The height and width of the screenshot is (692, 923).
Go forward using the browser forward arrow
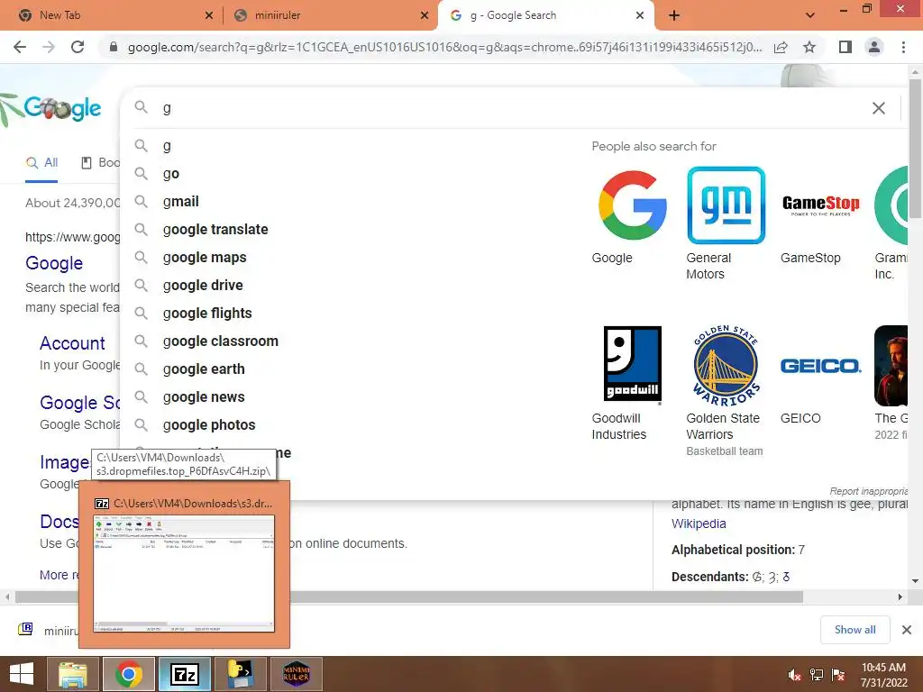click(49, 47)
